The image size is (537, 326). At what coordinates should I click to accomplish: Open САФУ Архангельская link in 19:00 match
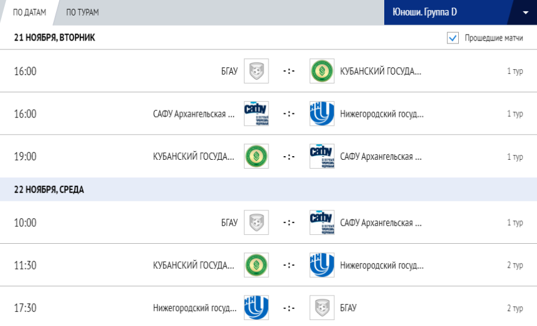tap(381, 157)
